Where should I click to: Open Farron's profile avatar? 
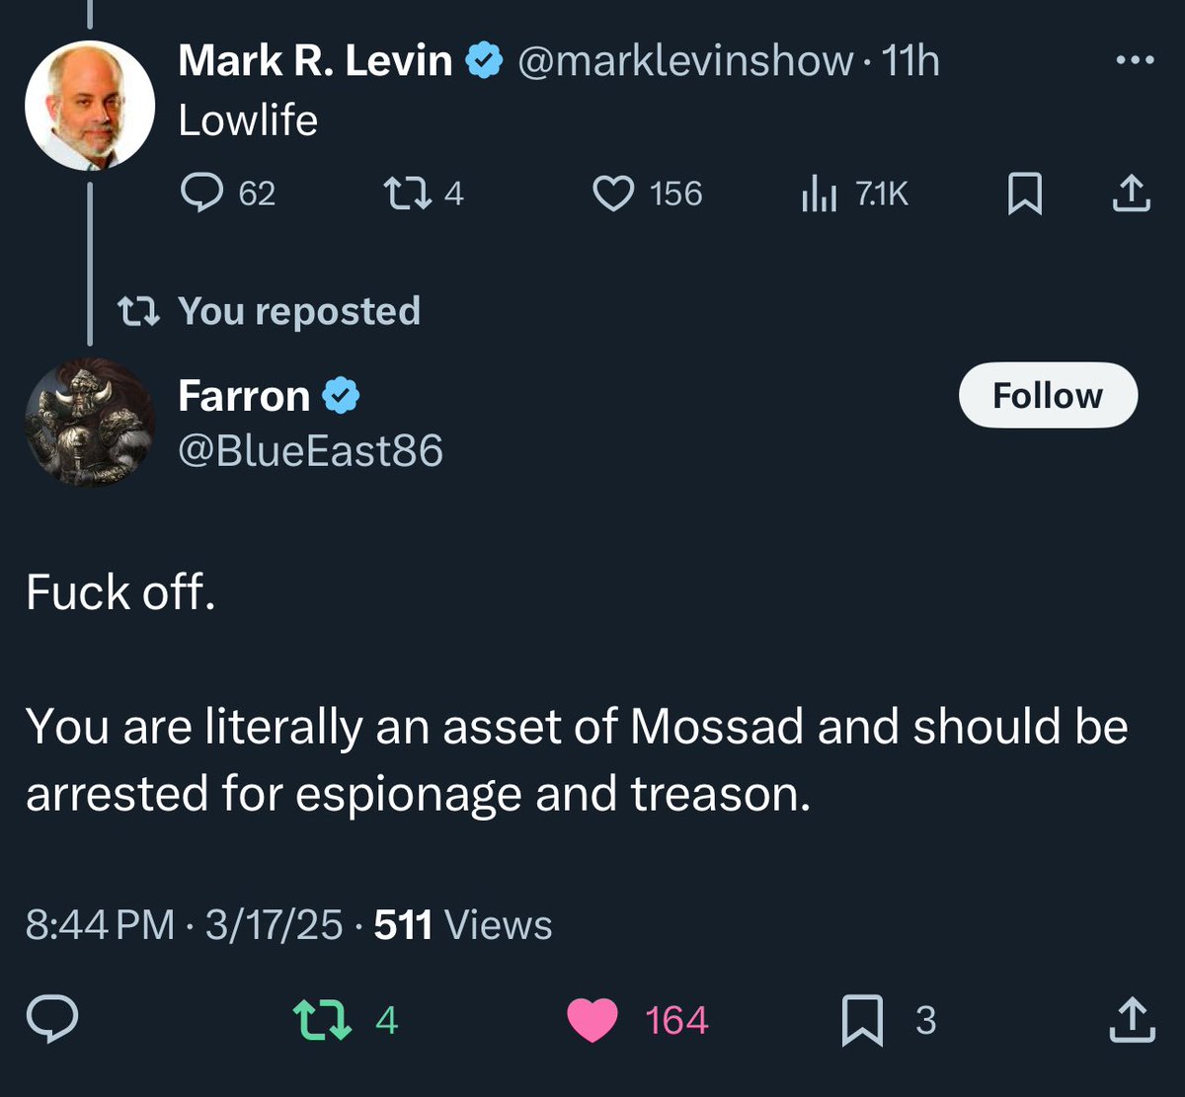pos(90,423)
